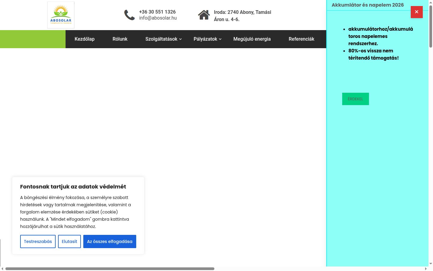Open the Pályázatok menu item
This screenshot has width=433, height=271.
[x=205, y=39]
